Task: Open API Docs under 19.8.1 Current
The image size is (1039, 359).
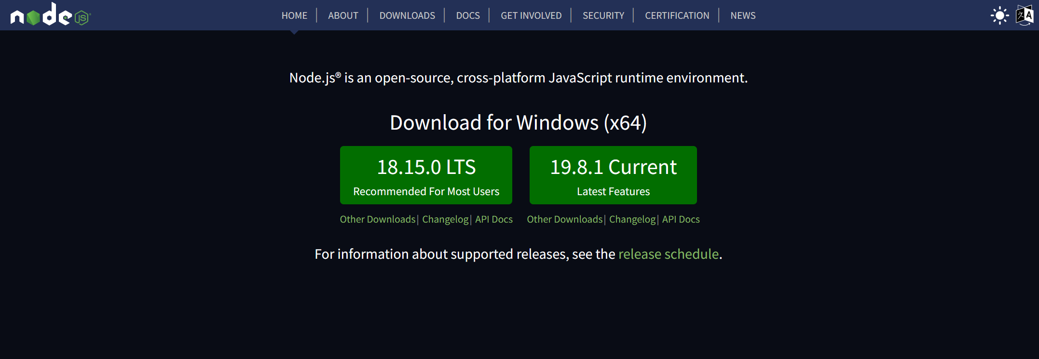Action: (x=681, y=219)
